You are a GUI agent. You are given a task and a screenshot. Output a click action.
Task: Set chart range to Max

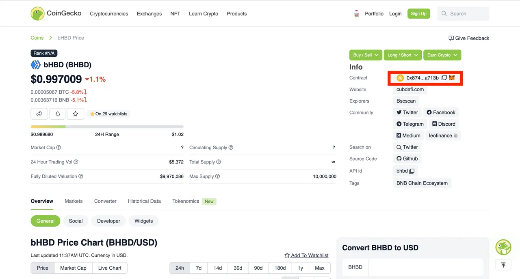(320, 268)
